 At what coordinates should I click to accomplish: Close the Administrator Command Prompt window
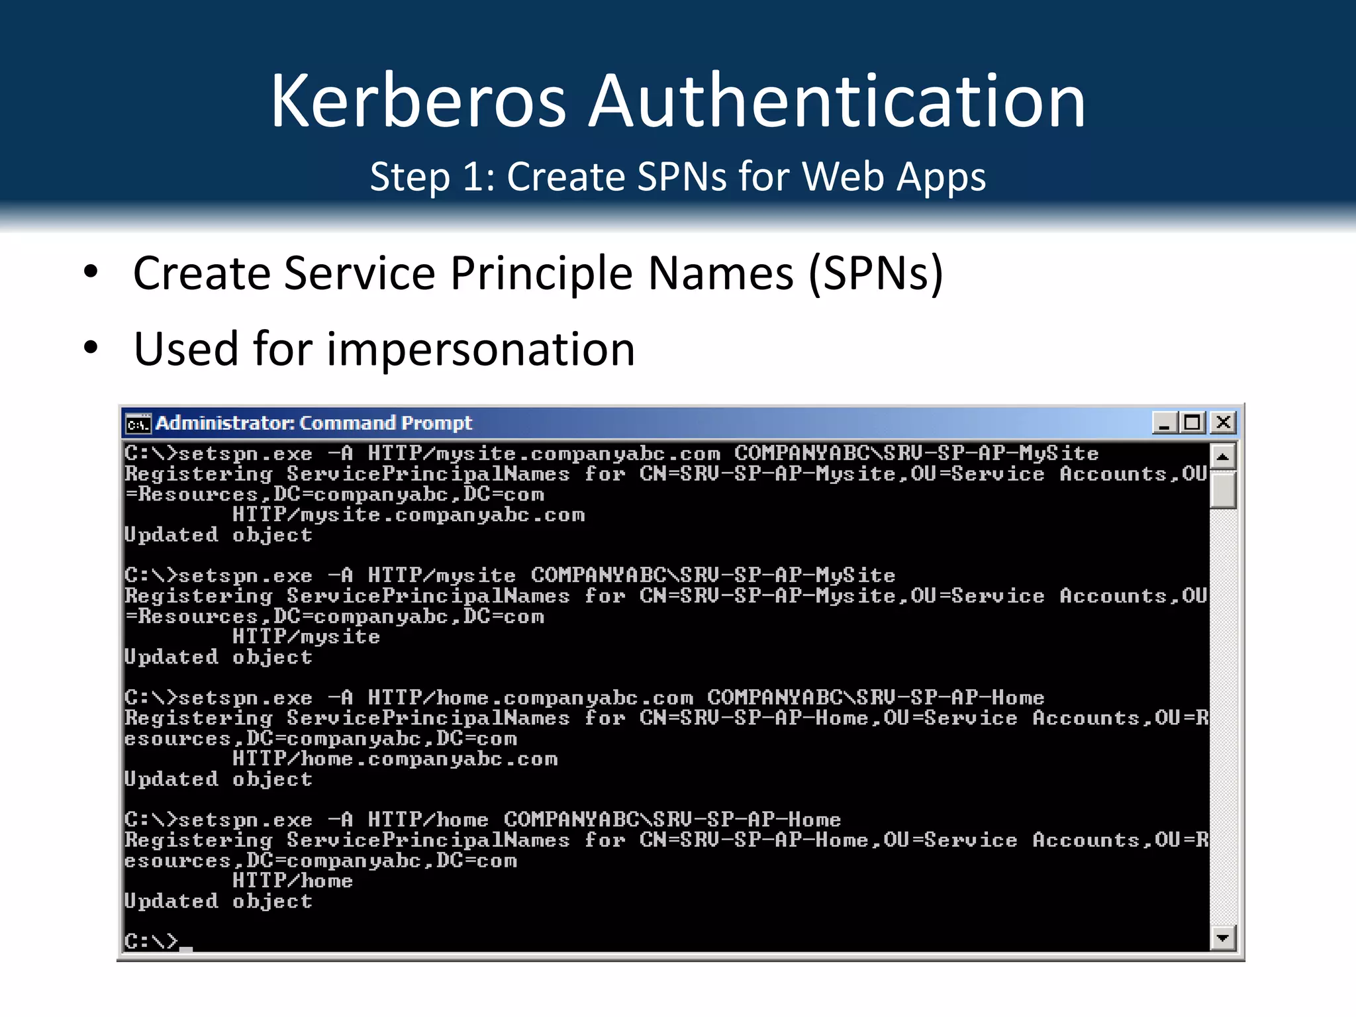[1223, 422]
